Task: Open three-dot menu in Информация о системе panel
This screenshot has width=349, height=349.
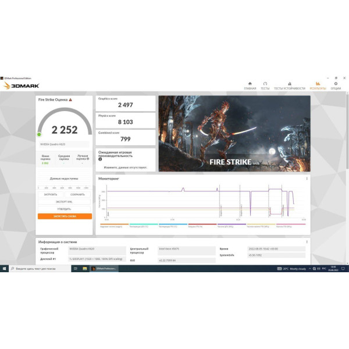Action: click(x=307, y=242)
